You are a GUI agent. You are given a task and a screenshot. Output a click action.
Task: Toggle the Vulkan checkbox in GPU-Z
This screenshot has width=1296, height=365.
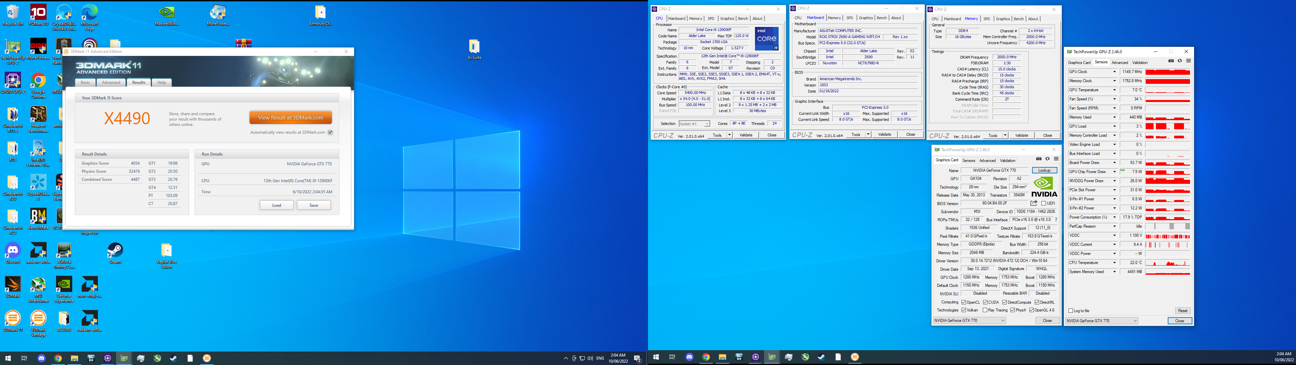pyautogui.click(x=964, y=310)
